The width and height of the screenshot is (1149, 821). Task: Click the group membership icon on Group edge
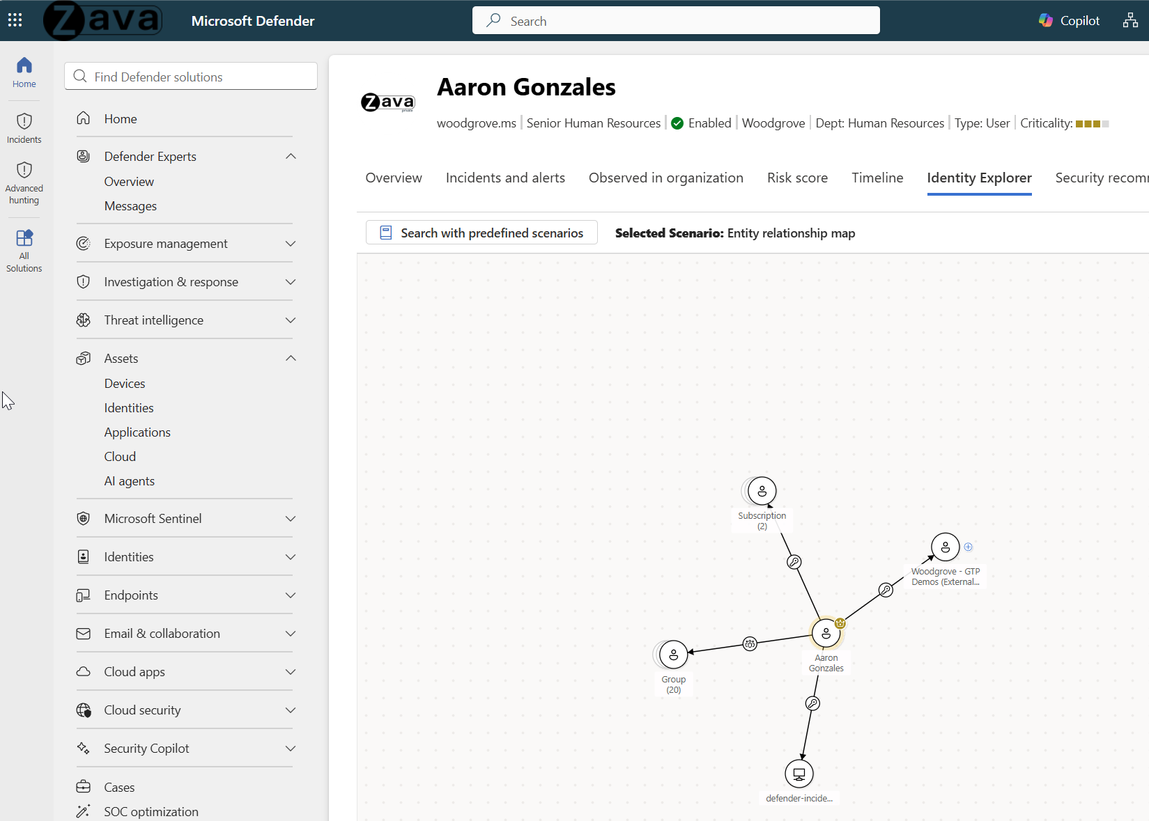pyautogui.click(x=750, y=643)
